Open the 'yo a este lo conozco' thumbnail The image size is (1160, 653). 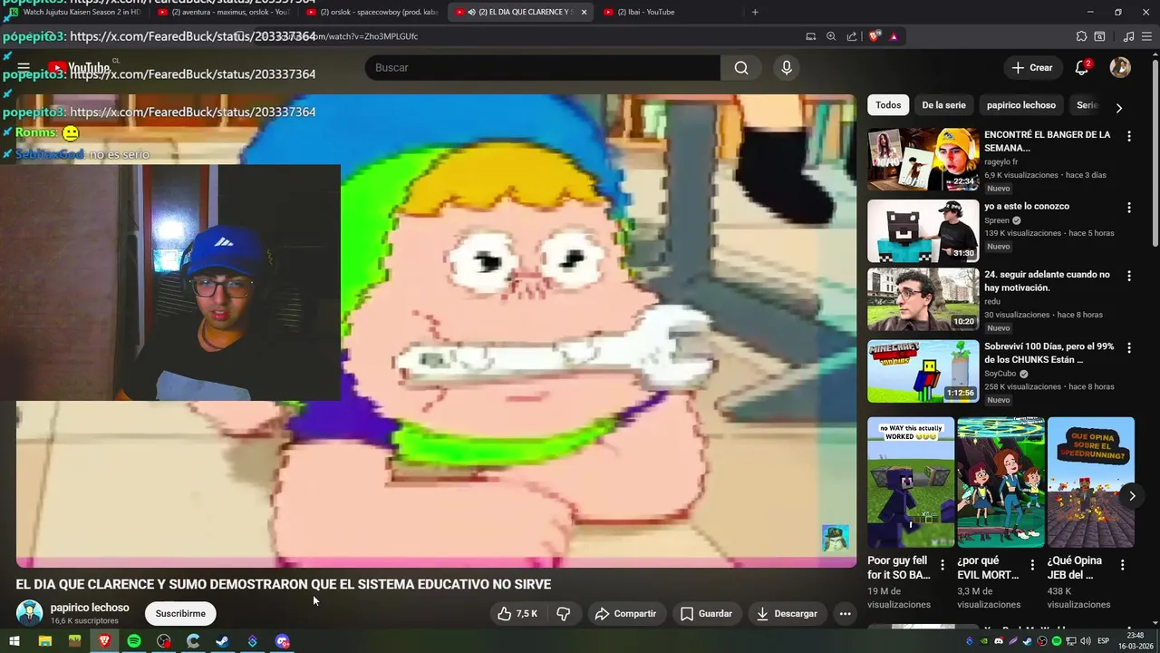pos(923,231)
